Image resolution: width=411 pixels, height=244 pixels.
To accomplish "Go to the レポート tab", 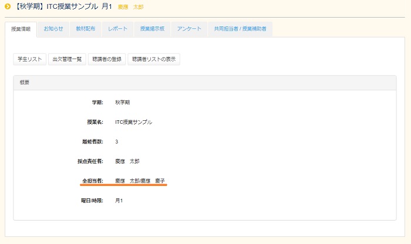I will [118, 29].
